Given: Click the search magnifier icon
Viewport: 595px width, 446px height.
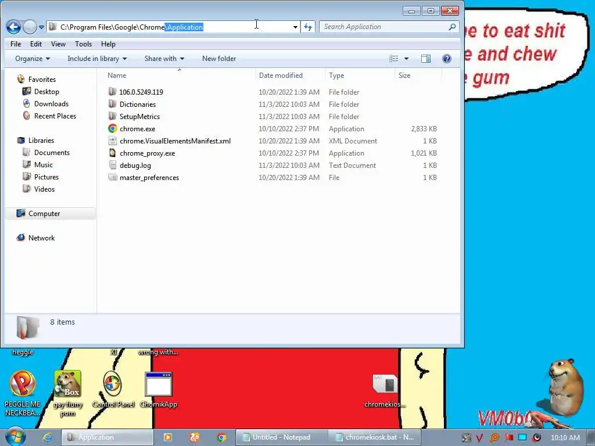Looking at the screenshot, I should [452, 27].
